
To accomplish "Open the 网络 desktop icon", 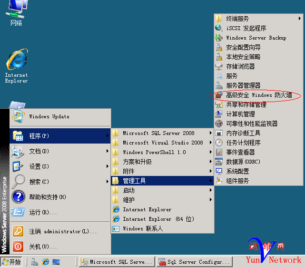I will [17, 12].
